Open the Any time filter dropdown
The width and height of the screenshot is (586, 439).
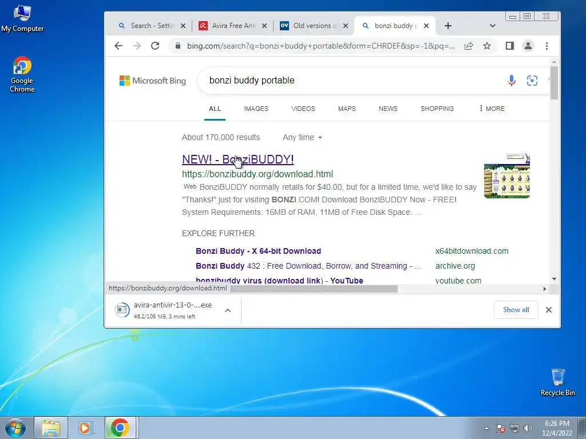302,137
